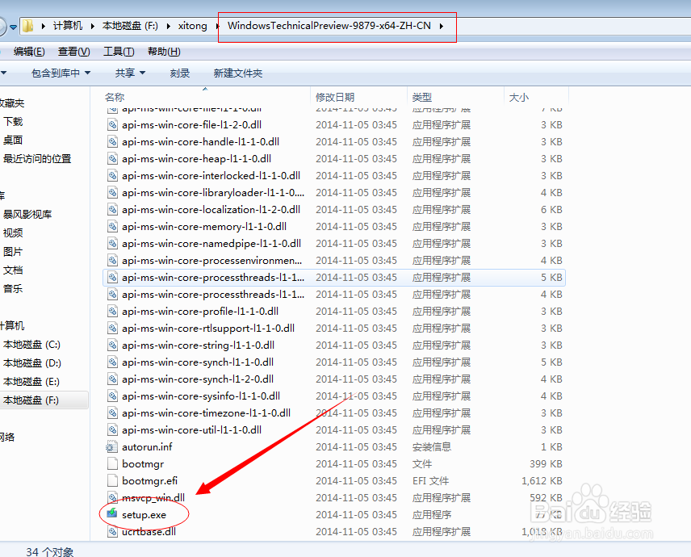The height and width of the screenshot is (557, 691).
Task: Select 音乐 library in the sidebar
Action: pyautogui.click(x=13, y=289)
